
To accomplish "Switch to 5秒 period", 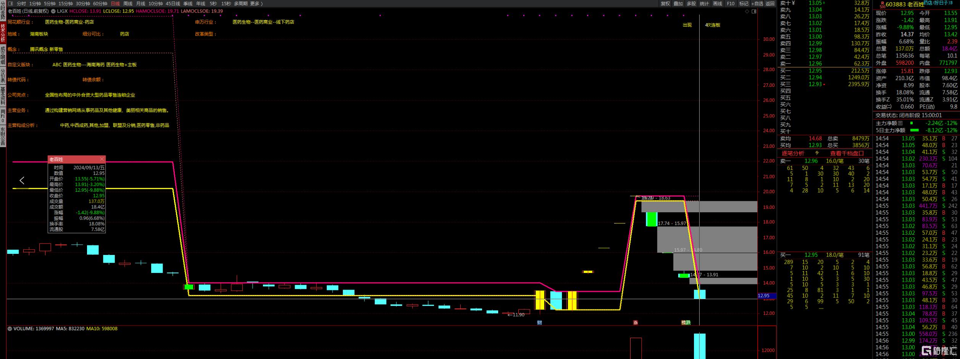I will [x=213, y=3].
